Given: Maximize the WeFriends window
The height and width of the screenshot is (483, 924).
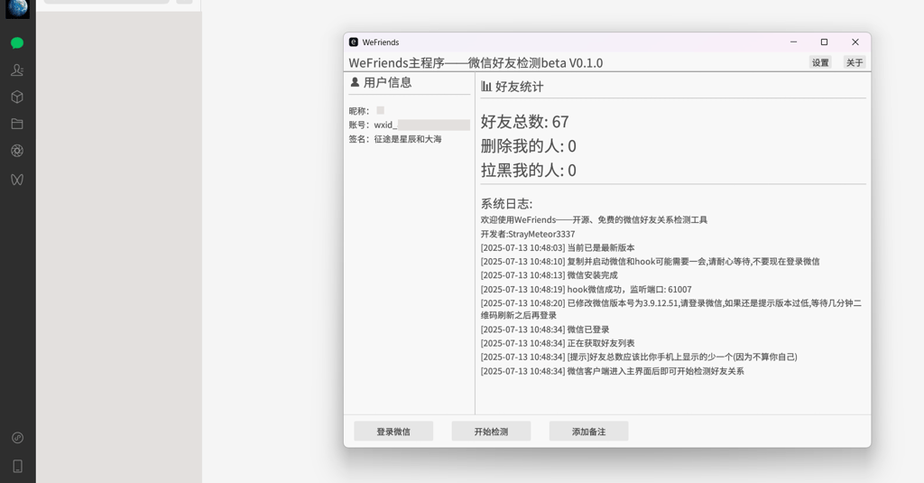Looking at the screenshot, I should [x=825, y=42].
